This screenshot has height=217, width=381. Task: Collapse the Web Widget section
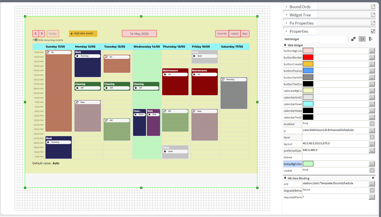point(285,45)
